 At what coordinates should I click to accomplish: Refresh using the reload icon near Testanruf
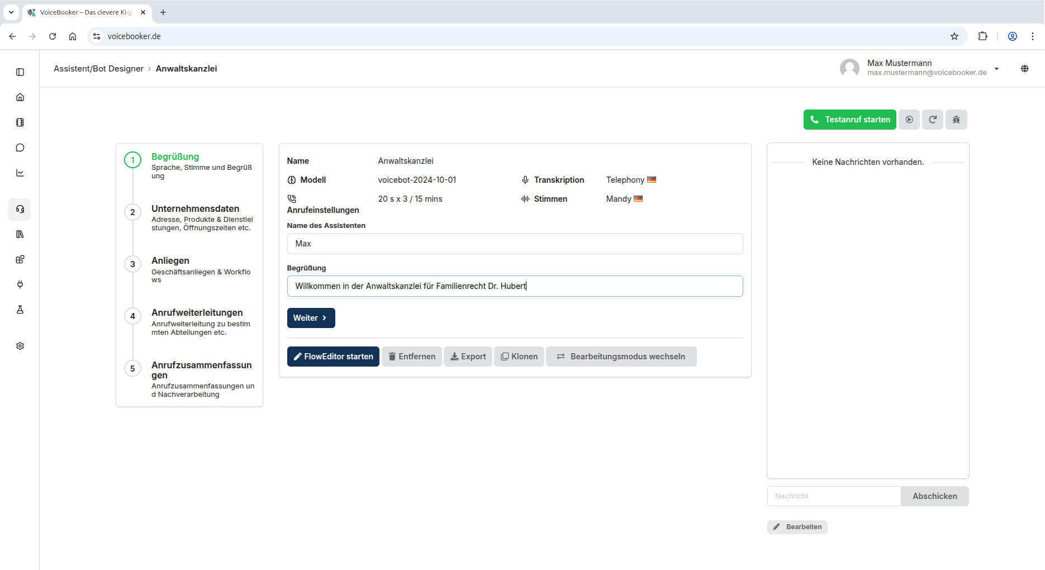(x=933, y=119)
